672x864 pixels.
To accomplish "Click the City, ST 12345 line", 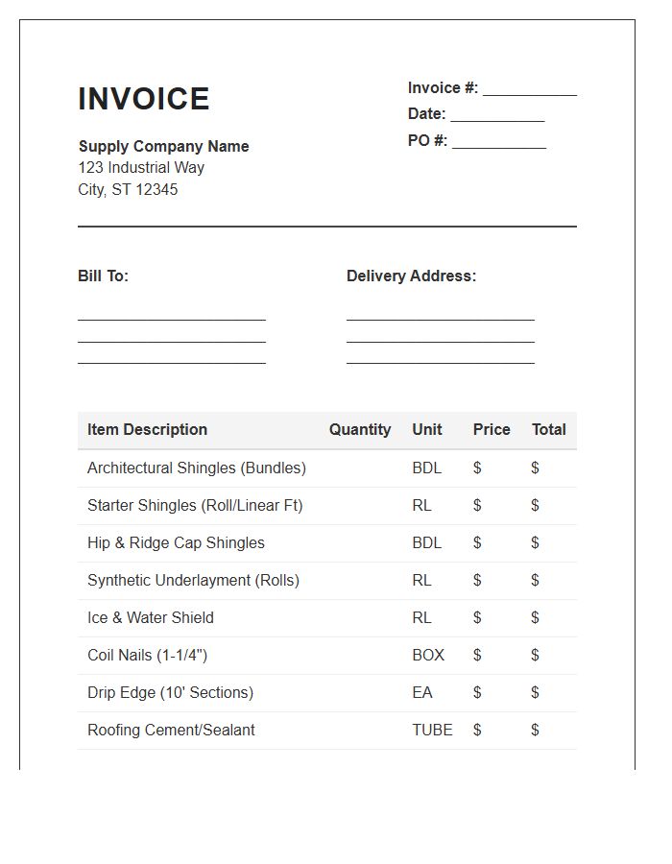I will [128, 189].
